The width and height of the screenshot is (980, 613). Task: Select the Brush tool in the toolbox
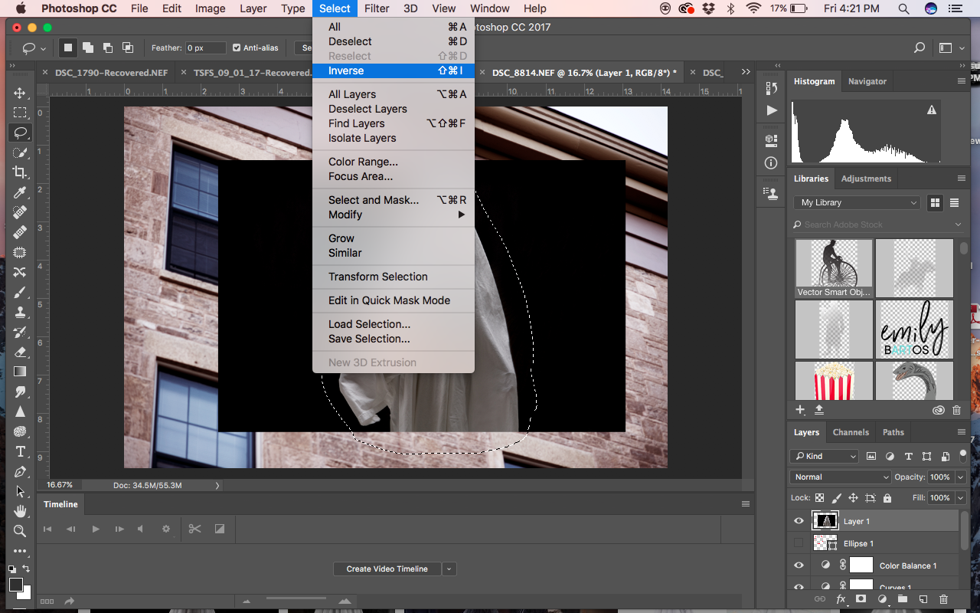tap(20, 292)
